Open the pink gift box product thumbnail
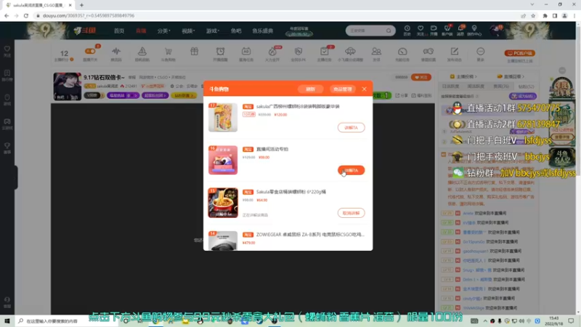The height and width of the screenshot is (327, 581). tap(223, 160)
